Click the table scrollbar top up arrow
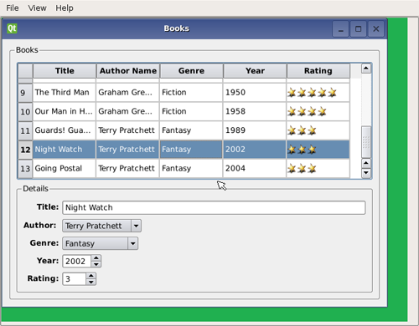The height and width of the screenshot is (326, 419). (x=366, y=69)
